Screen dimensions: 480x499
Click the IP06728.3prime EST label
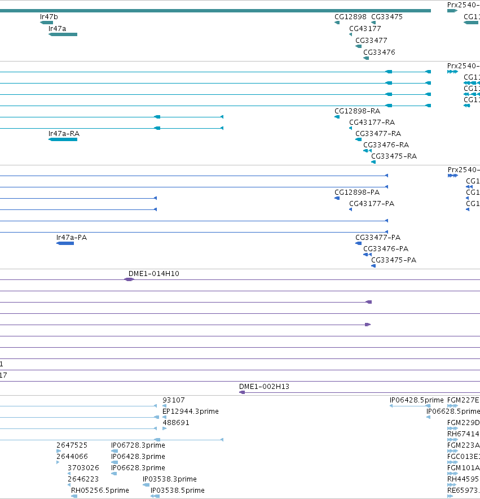tap(138, 445)
